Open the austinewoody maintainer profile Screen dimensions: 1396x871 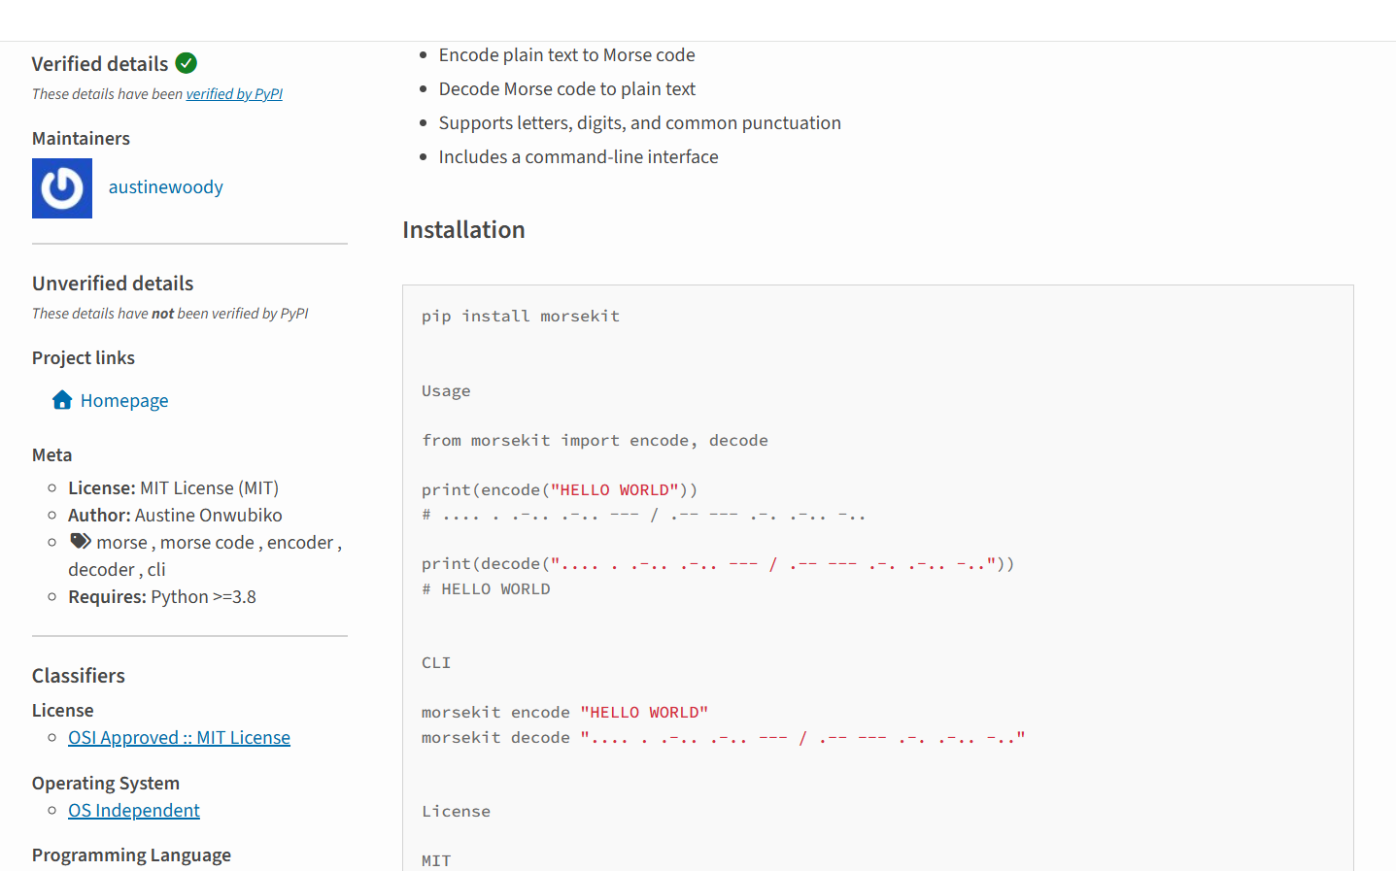pos(165,186)
